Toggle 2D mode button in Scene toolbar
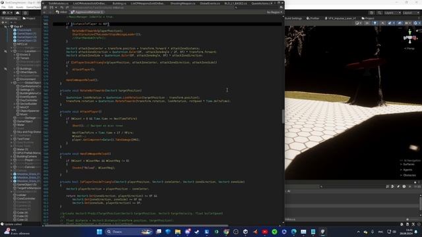 [367, 23]
